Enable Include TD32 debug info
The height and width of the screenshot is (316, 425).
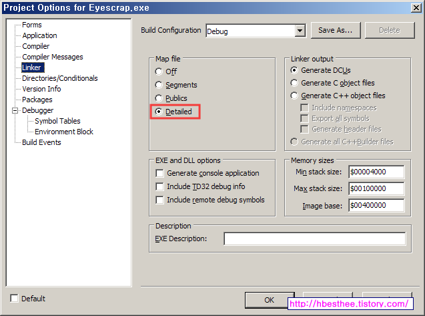tap(200, 186)
